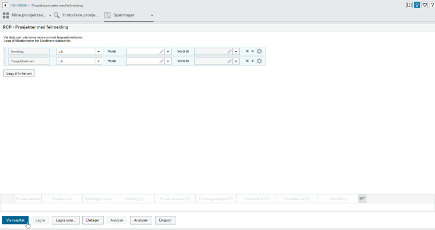Viewport: 435px width, 230px height.
Task: Remove the Prosjektsøknad criterion with its X
Action: pos(247,61)
